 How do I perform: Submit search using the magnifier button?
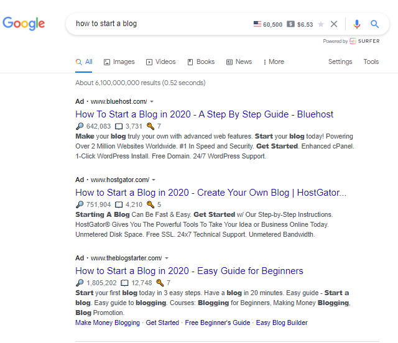[374, 24]
